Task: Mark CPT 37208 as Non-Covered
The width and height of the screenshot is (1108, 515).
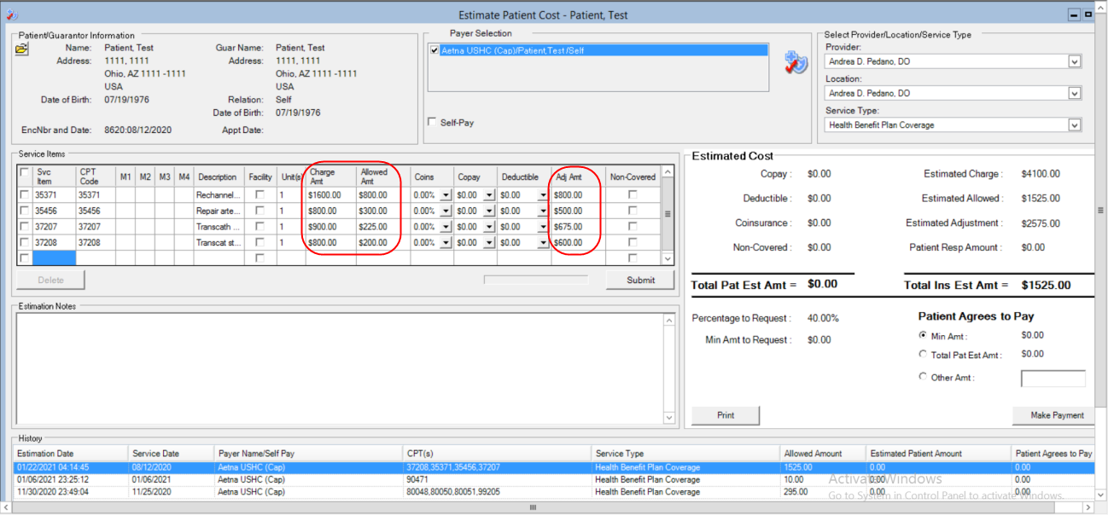Action: click(633, 243)
